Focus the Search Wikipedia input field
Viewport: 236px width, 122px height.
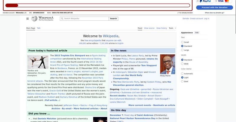[86, 19]
